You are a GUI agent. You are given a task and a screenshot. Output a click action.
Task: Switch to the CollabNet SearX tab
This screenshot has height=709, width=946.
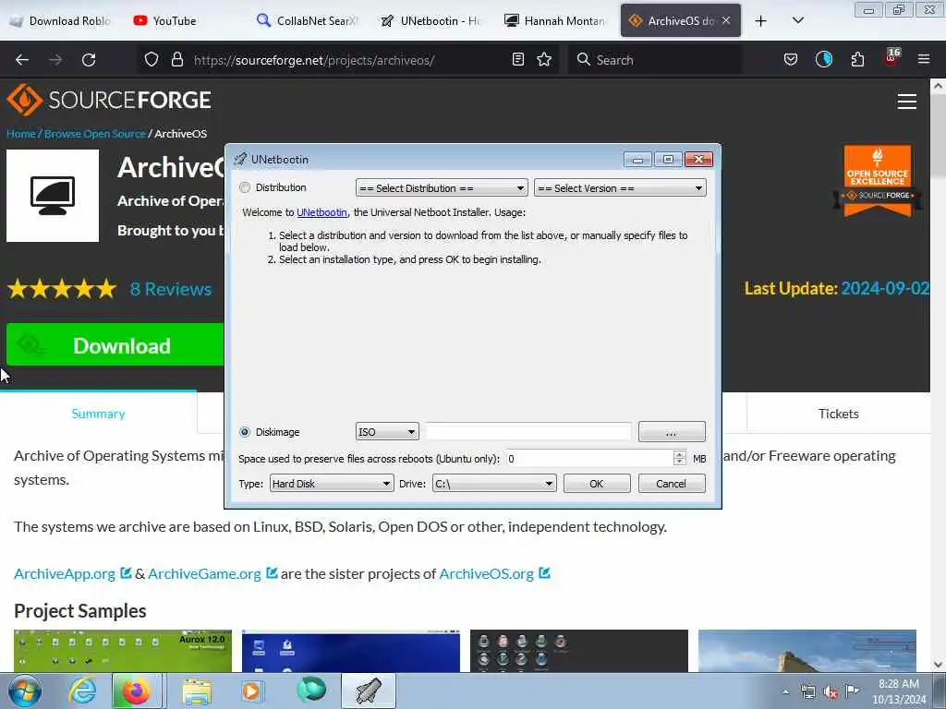308,20
